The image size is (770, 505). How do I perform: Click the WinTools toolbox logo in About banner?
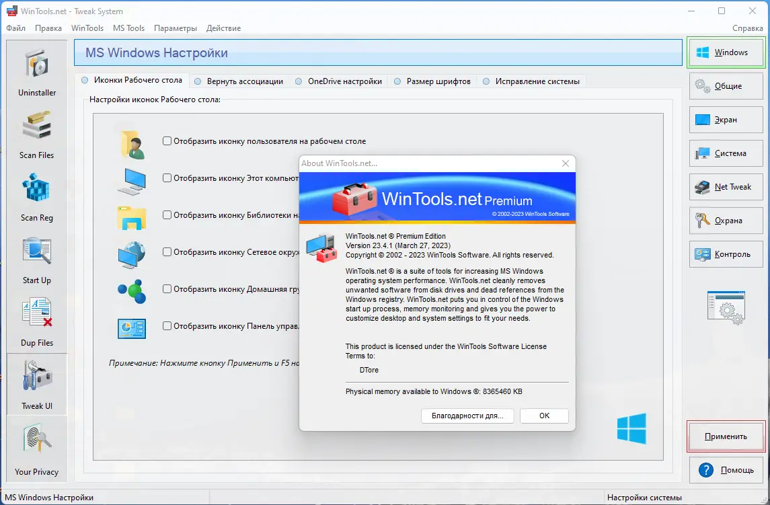click(354, 199)
